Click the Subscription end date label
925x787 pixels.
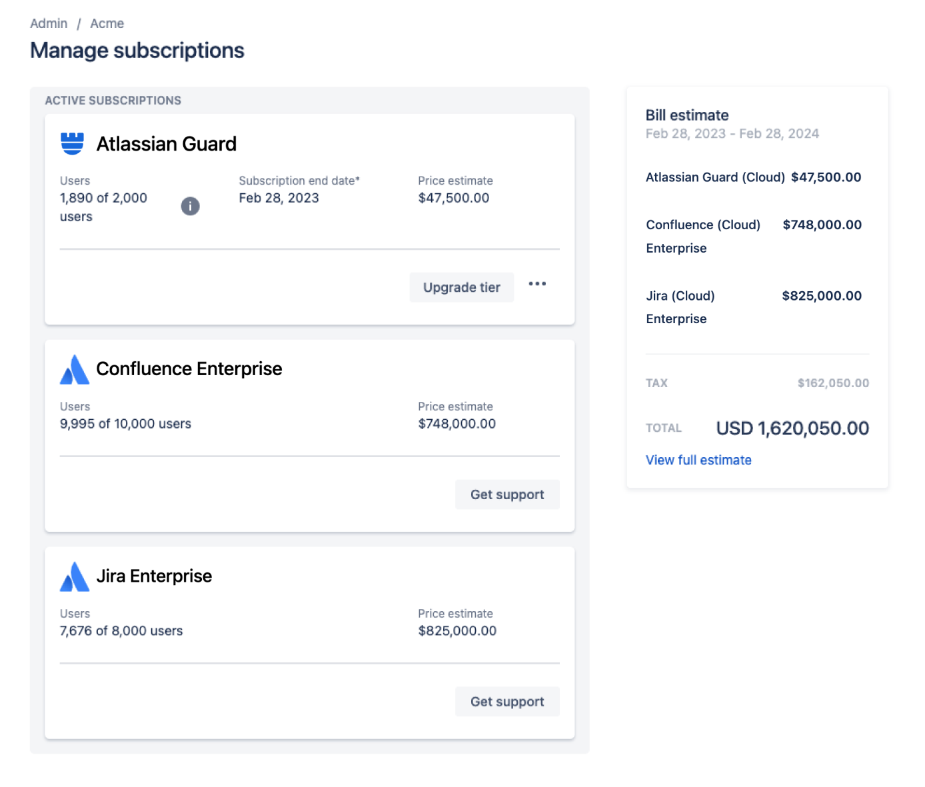coord(299,181)
